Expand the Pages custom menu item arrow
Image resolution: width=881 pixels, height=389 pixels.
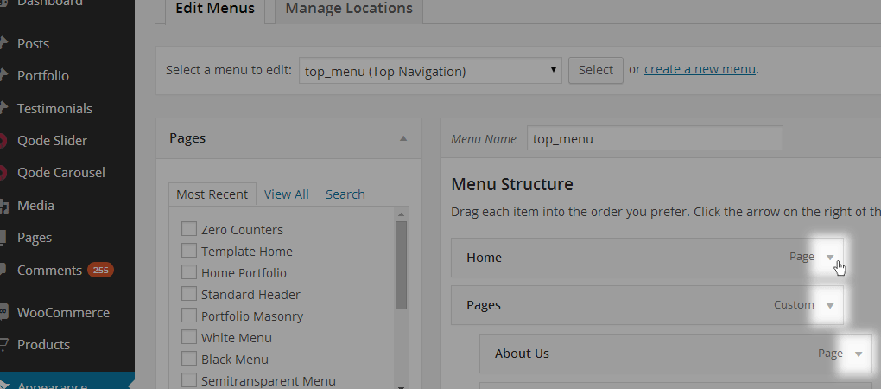[830, 306]
